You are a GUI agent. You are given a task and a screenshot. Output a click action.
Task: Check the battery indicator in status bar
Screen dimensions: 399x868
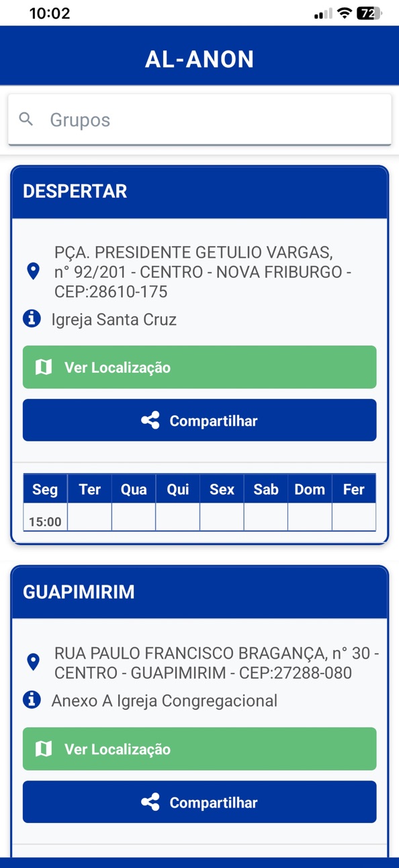370,13
